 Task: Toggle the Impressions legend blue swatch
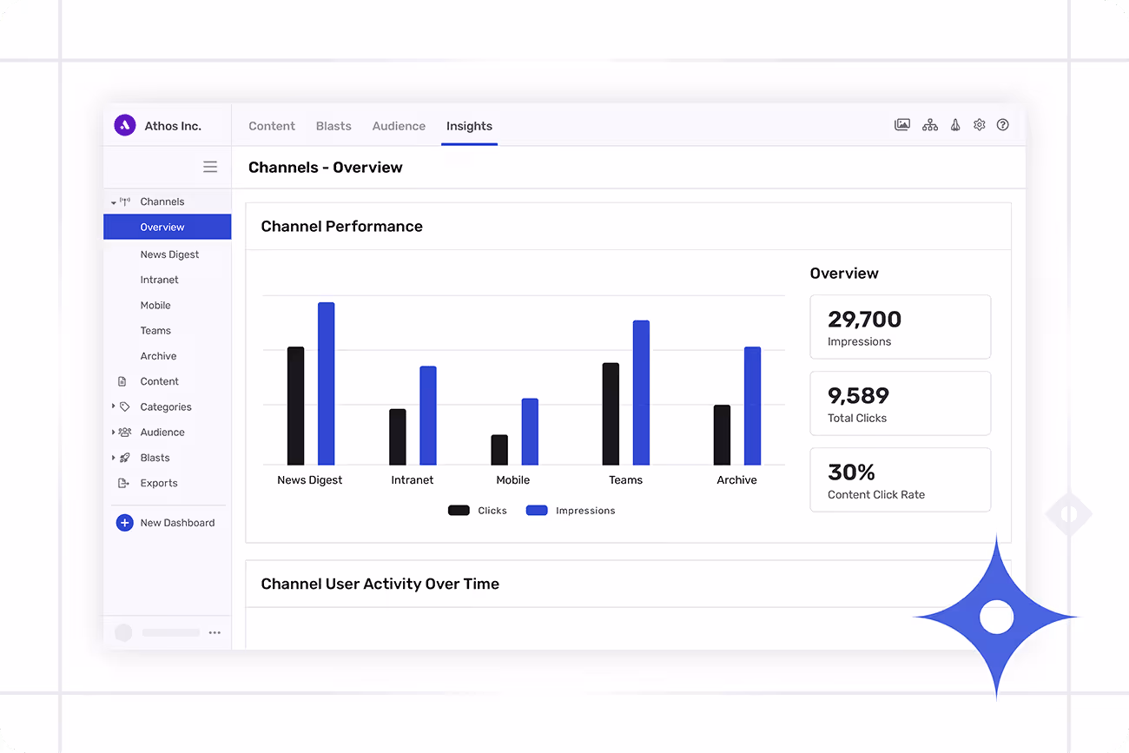[537, 511]
